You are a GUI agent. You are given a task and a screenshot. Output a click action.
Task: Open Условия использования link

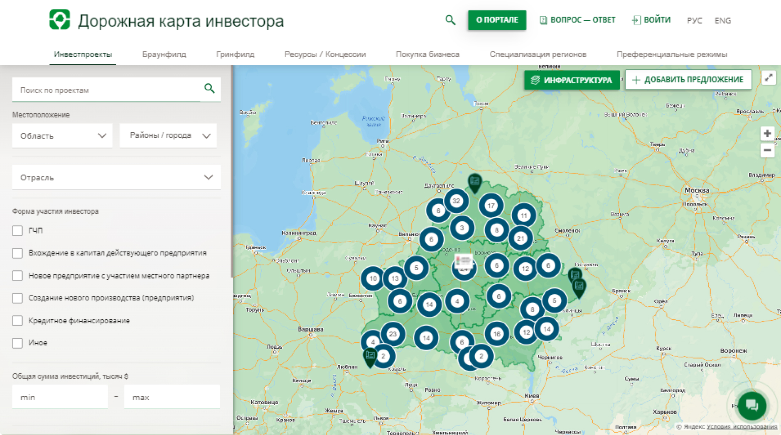pos(742,426)
